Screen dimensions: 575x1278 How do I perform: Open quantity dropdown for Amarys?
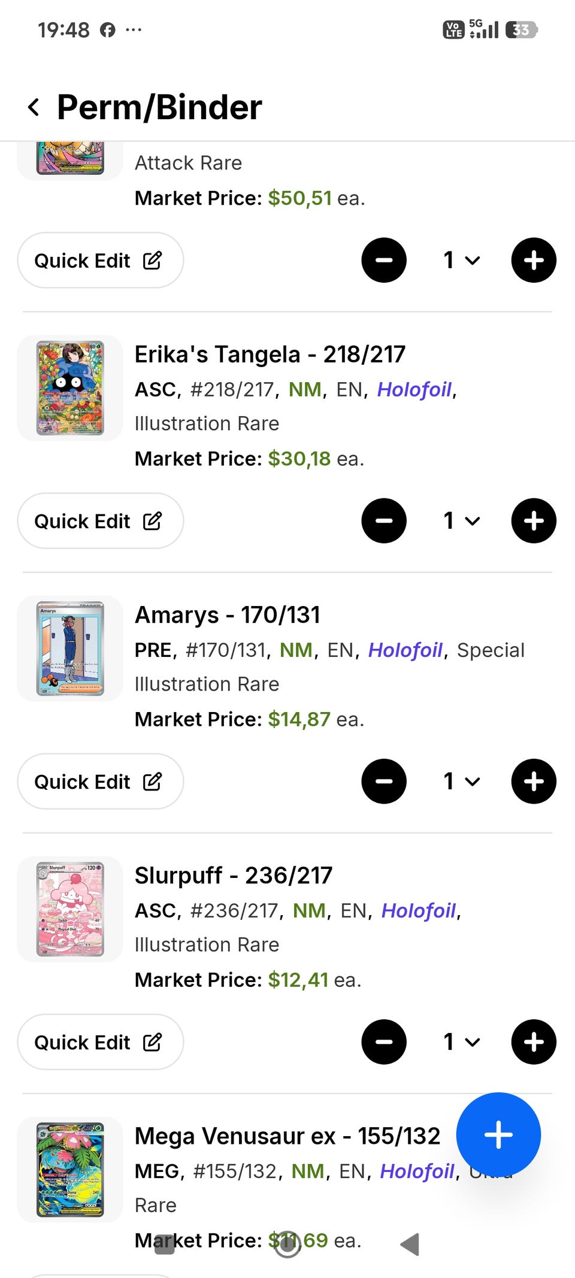click(461, 782)
